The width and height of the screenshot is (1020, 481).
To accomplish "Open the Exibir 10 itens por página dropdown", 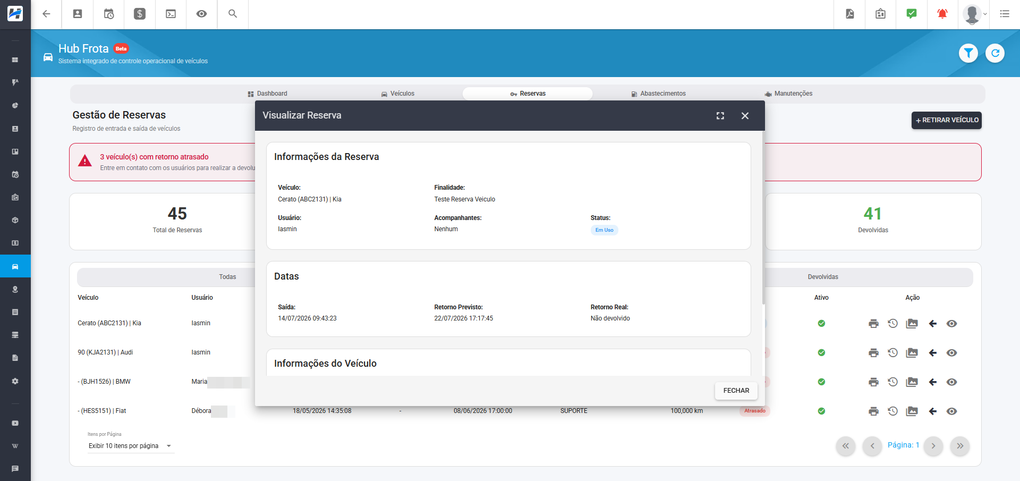I will 131,446.
